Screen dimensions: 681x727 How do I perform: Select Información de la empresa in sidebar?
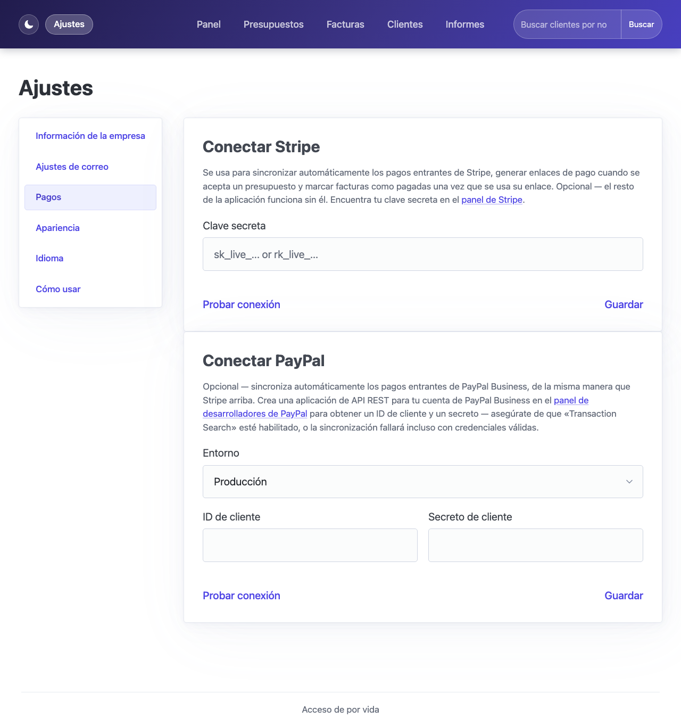click(90, 136)
